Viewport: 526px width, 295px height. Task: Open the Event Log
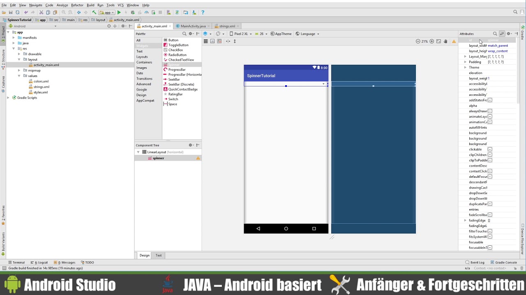click(475, 262)
